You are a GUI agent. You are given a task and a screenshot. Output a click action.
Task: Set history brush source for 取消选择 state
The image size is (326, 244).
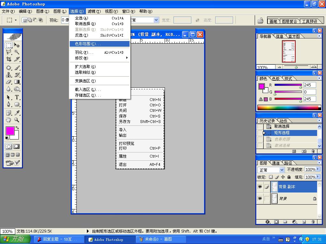260,126
